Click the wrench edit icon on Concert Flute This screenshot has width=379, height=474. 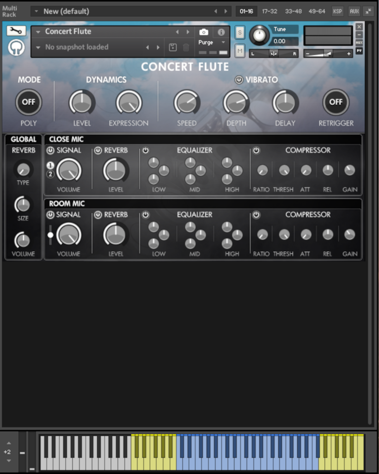(16, 31)
